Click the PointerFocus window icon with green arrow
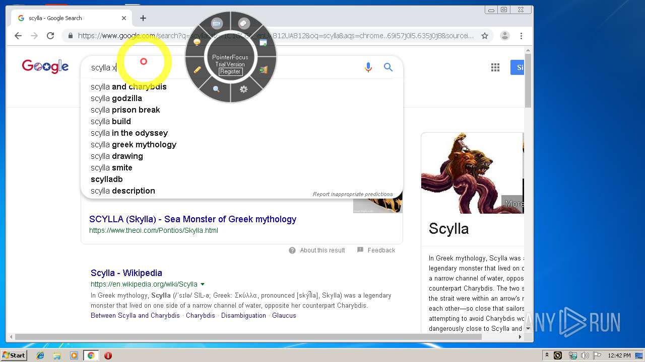 pos(263,43)
